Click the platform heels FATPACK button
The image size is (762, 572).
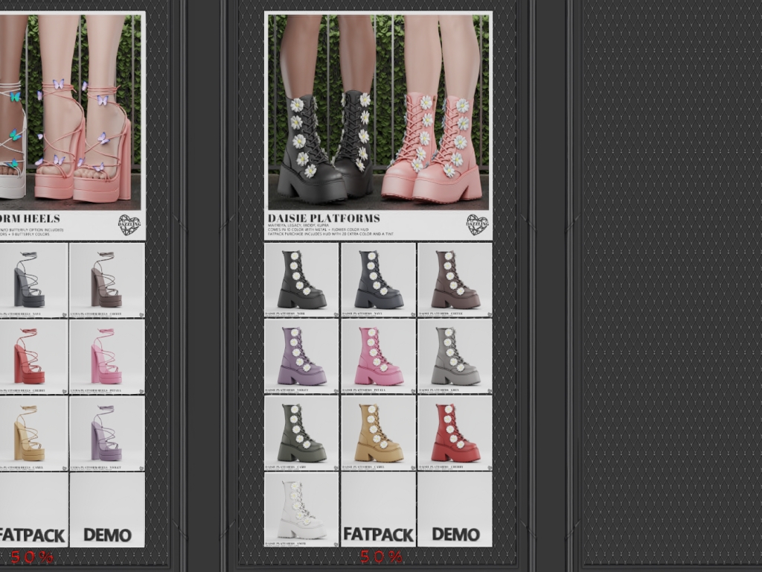point(31,511)
